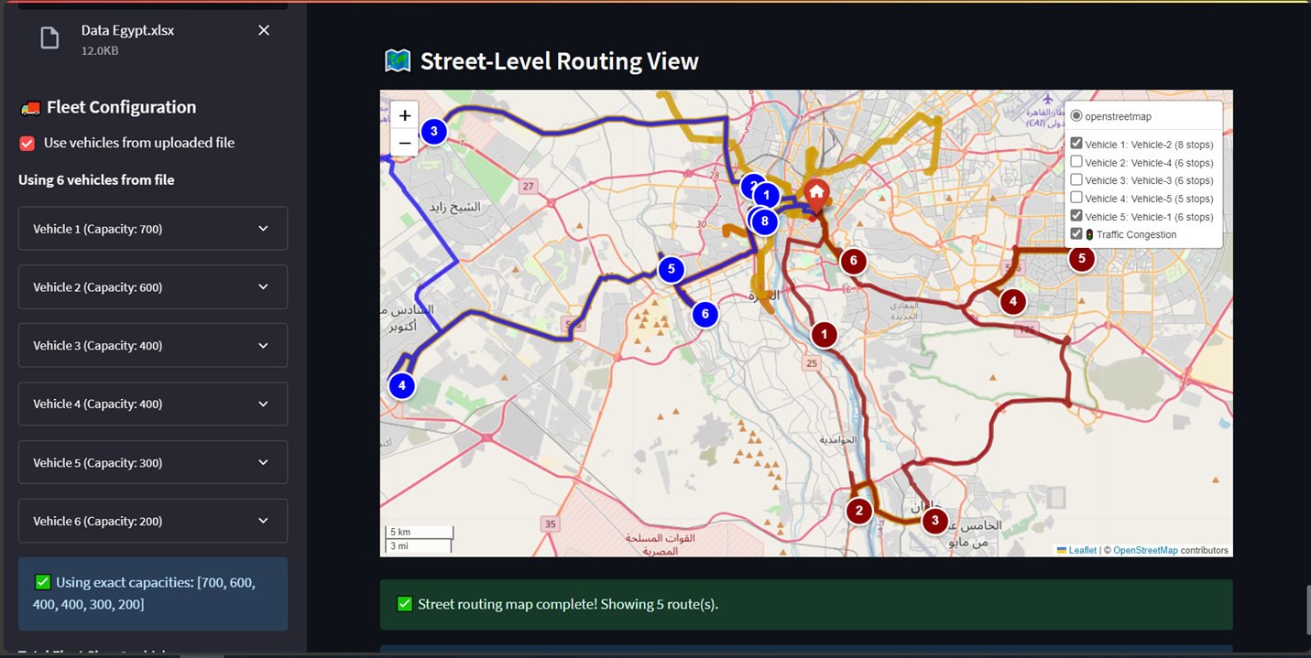Expand Vehicle 3 (Capacity: 400) panel
This screenshot has width=1311, height=658.
pos(153,346)
